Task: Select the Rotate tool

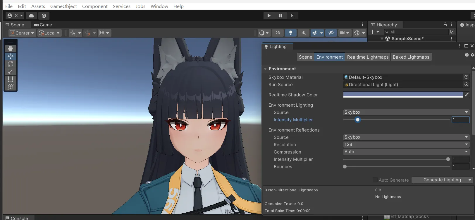Action: [11, 64]
